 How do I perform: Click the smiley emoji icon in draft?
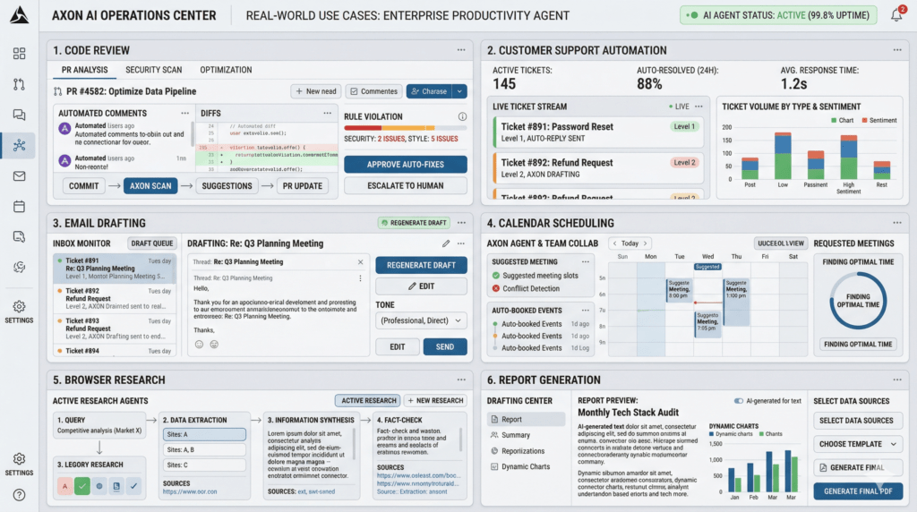[x=200, y=345]
